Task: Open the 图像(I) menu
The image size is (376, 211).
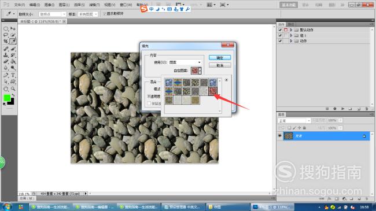Action: pyautogui.click(x=49, y=5)
